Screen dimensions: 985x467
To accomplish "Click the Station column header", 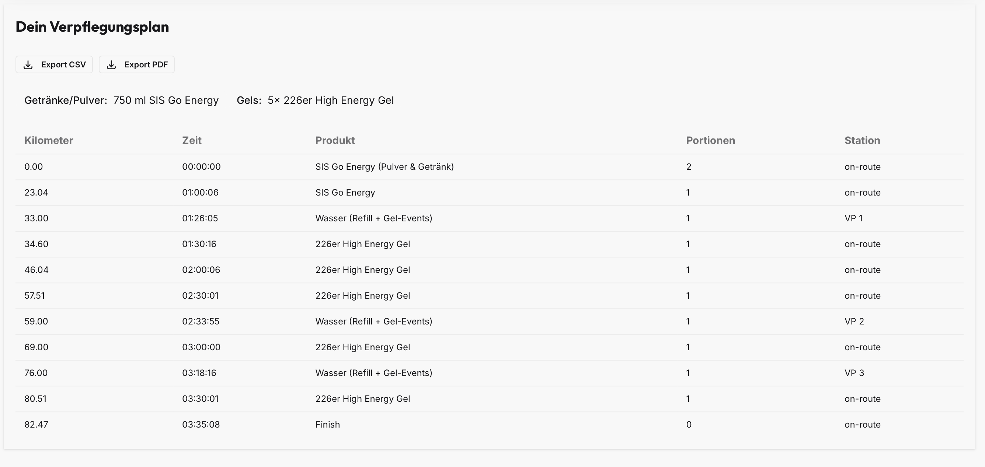I will (x=862, y=140).
